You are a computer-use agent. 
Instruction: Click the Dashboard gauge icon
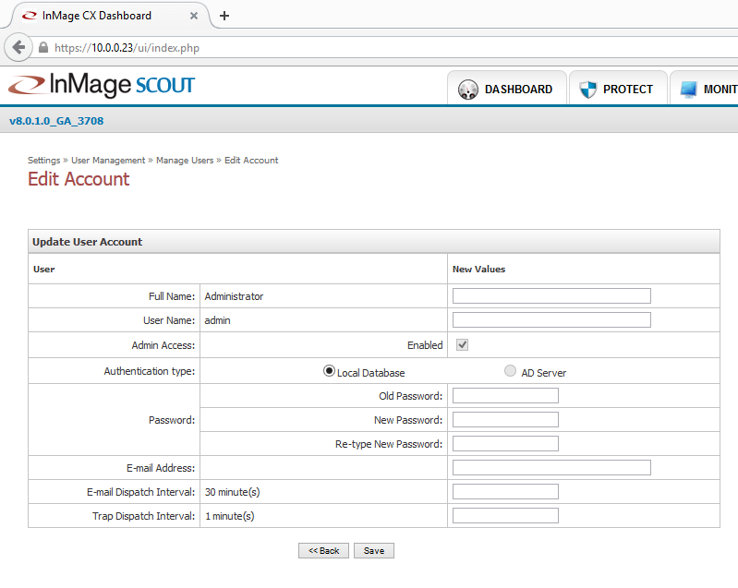[x=468, y=90]
